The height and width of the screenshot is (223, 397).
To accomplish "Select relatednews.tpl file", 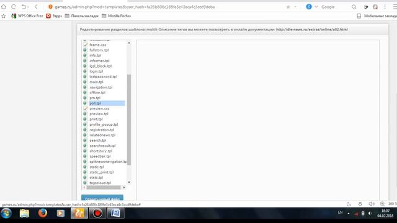I will 102,135.
